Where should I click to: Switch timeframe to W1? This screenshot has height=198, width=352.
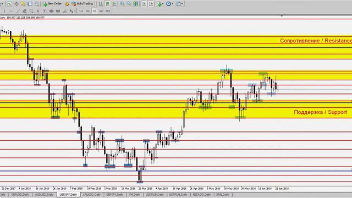point(101,11)
